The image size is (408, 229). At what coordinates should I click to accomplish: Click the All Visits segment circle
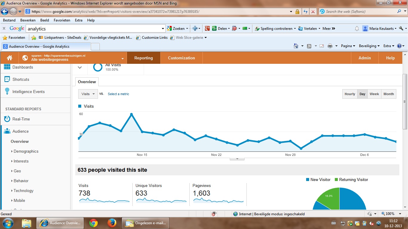98,67
